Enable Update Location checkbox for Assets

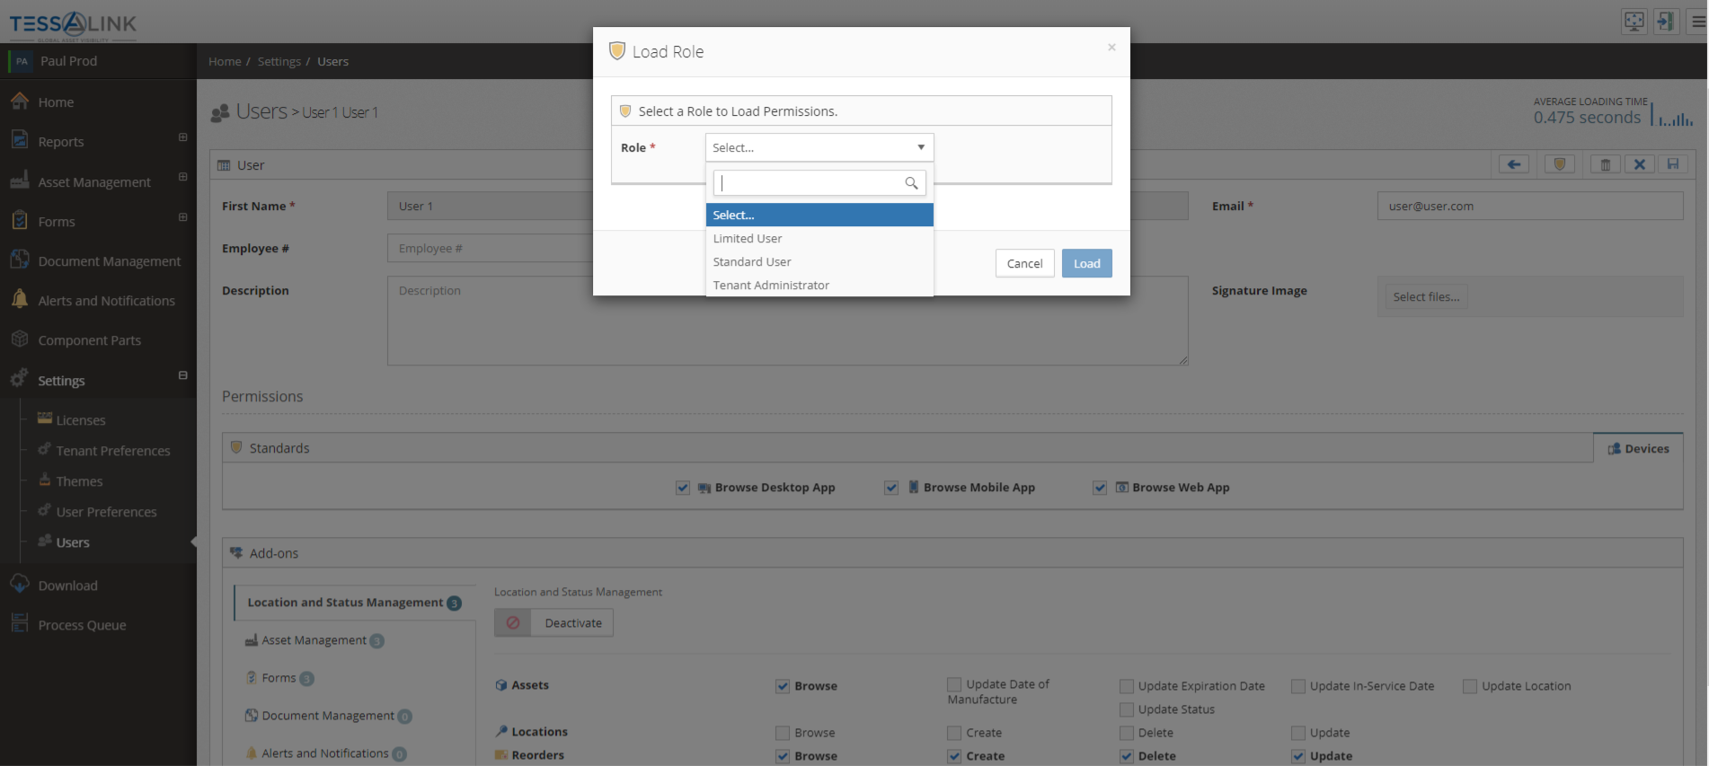[1470, 686]
